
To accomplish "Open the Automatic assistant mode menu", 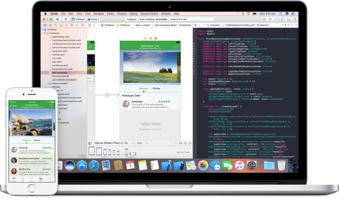I will click(x=213, y=25).
